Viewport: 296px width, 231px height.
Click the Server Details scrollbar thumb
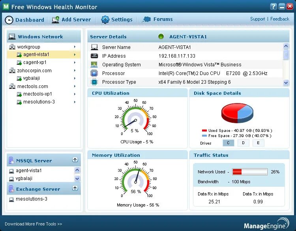pos(286,54)
